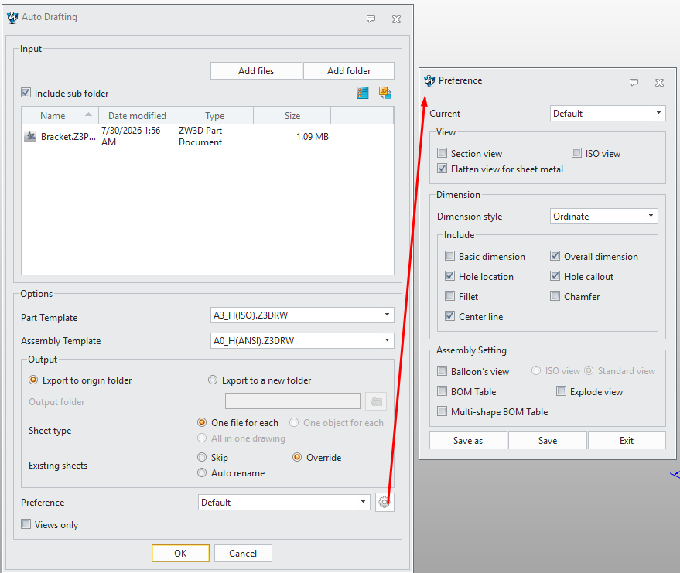680x573 pixels.
Task: Sort by Type column header
Action: [214, 116]
